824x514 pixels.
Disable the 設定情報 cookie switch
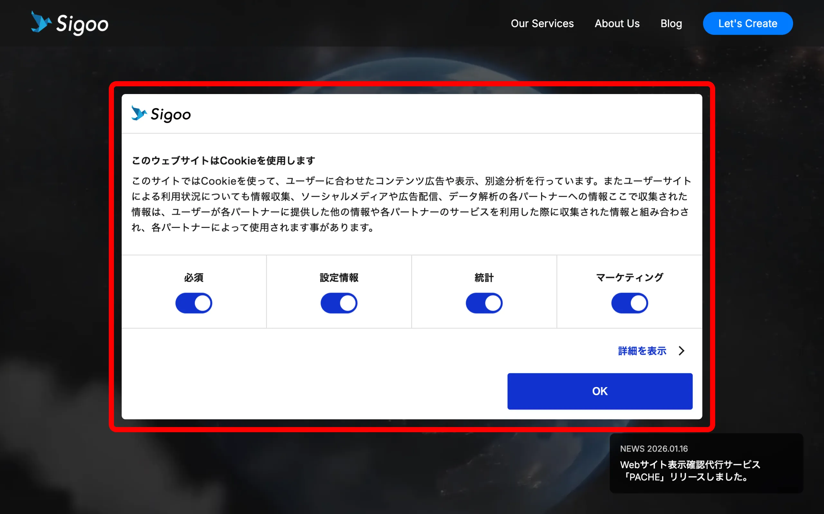point(339,303)
